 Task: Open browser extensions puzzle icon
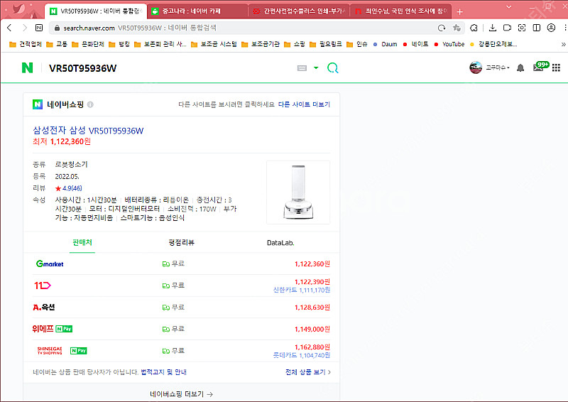coord(474,28)
